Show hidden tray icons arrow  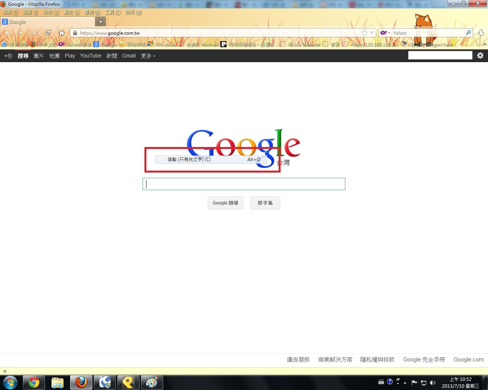point(405,383)
